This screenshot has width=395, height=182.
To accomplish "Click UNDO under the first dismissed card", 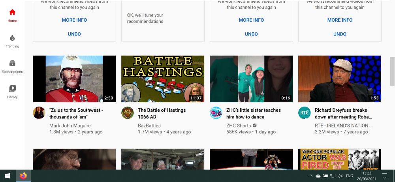I will [74, 34].
